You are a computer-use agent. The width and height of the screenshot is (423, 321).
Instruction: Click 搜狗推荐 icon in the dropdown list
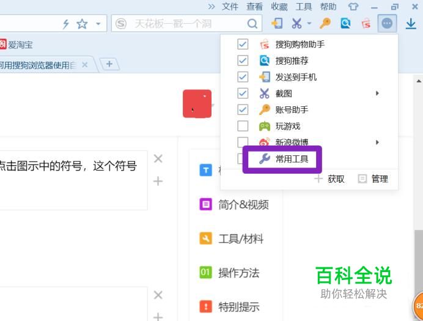click(264, 61)
